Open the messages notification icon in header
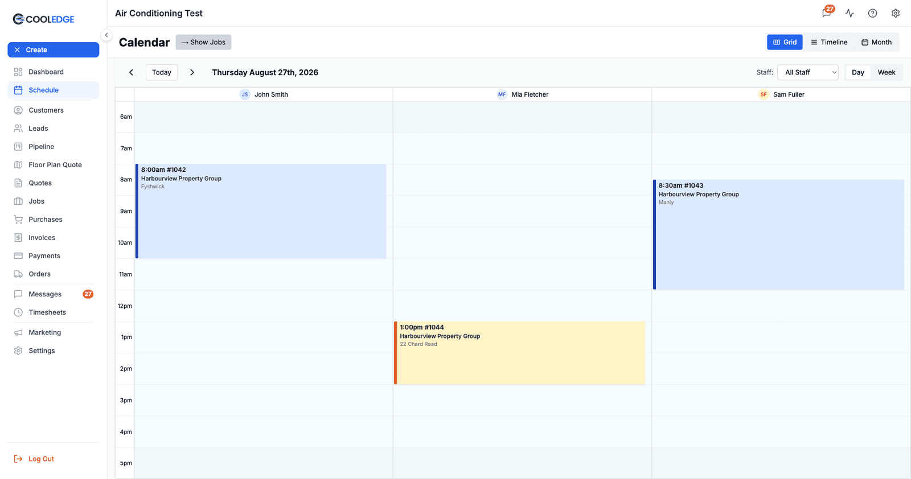The image size is (911, 479). click(x=827, y=13)
